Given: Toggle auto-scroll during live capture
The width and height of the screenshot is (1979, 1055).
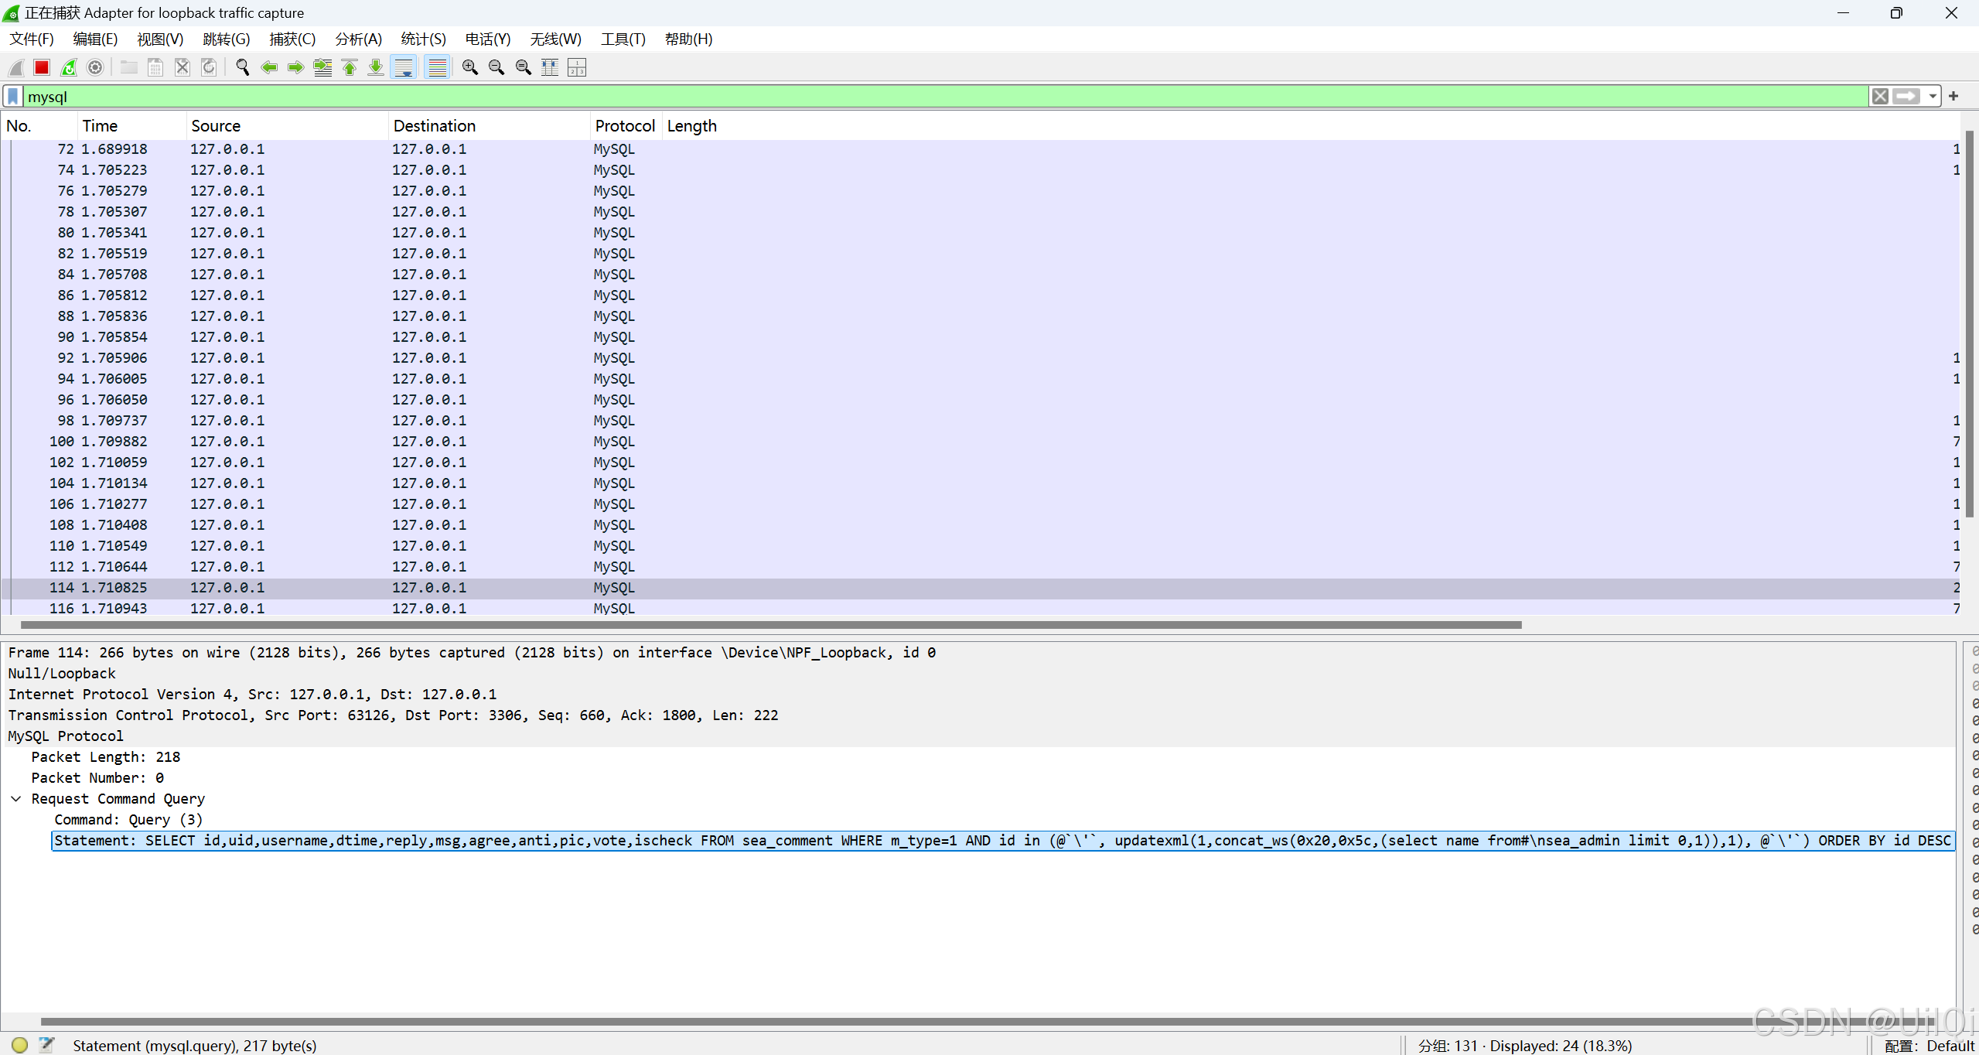Looking at the screenshot, I should (404, 68).
